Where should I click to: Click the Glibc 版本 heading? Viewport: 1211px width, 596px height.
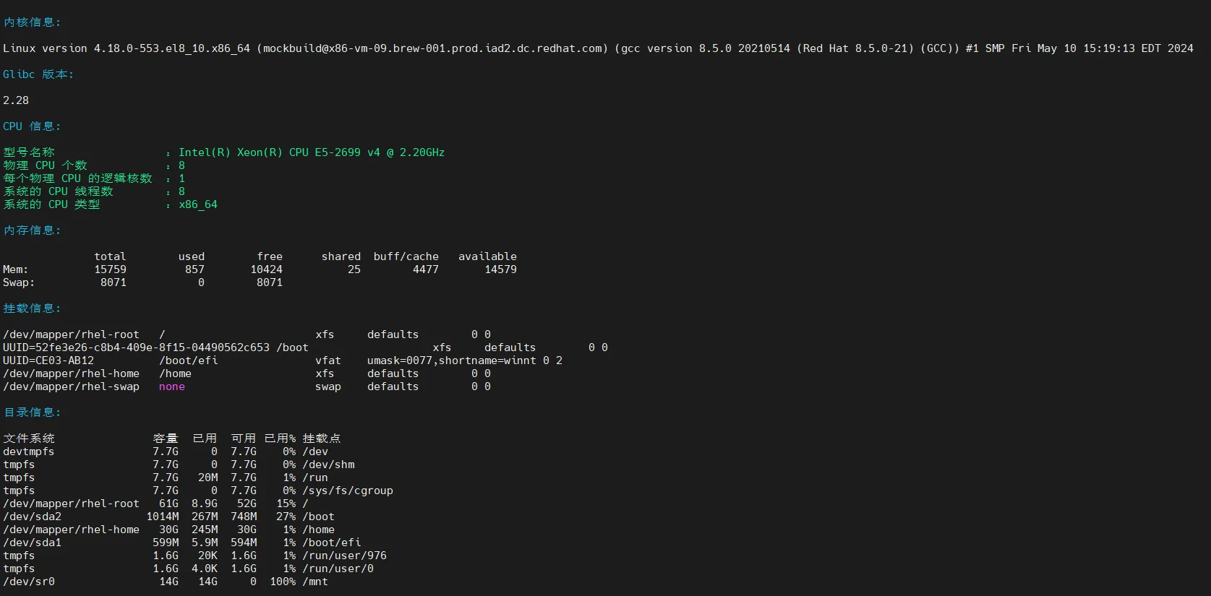(38, 74)
